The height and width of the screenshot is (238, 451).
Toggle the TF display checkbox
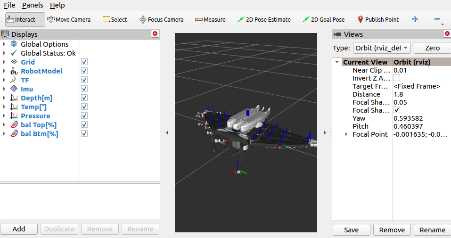pyautogui.click(x=84, y=80)
